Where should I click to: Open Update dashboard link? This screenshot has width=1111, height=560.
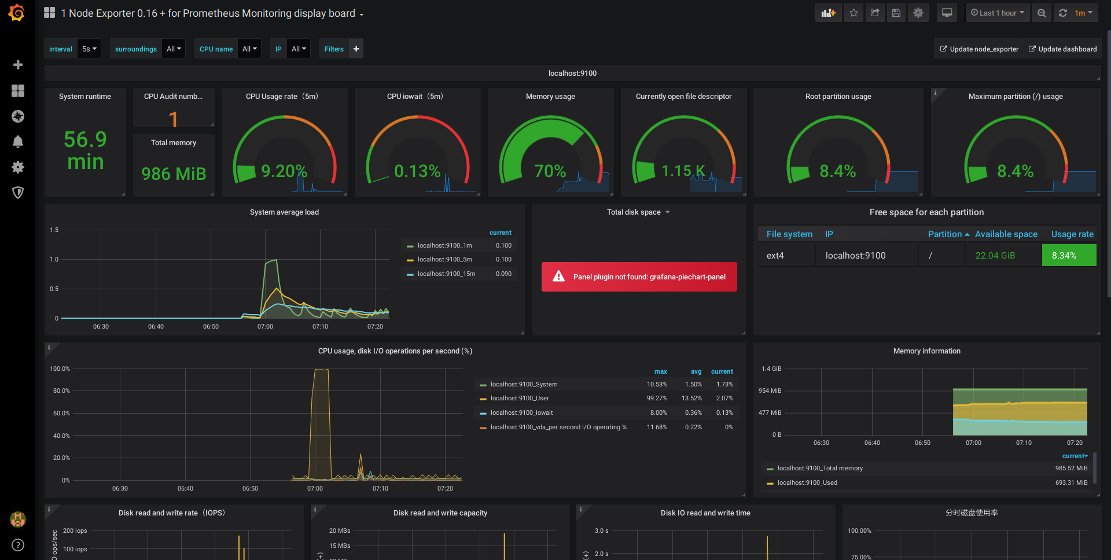click(1062, 49)
